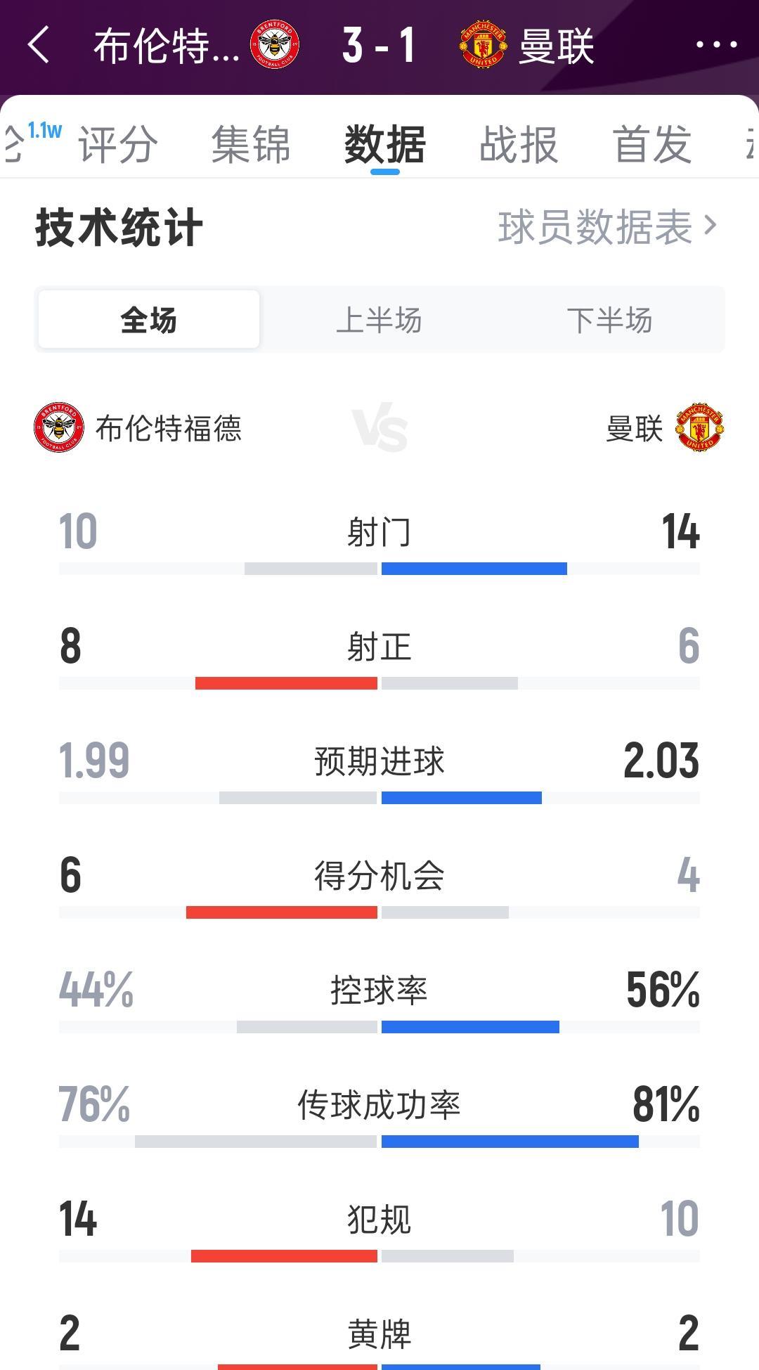Switch stats to 下半场 second half
Viewport: 759px width, 1370px height.
point(609,320)
